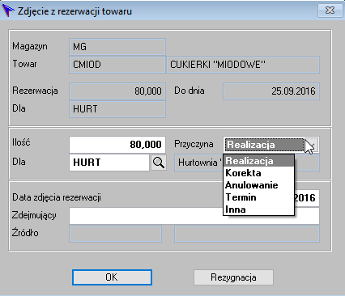Viewport: 345px width, 296px height.
Task: Click the Towar code field CMIOD
Action: point(117,65)
